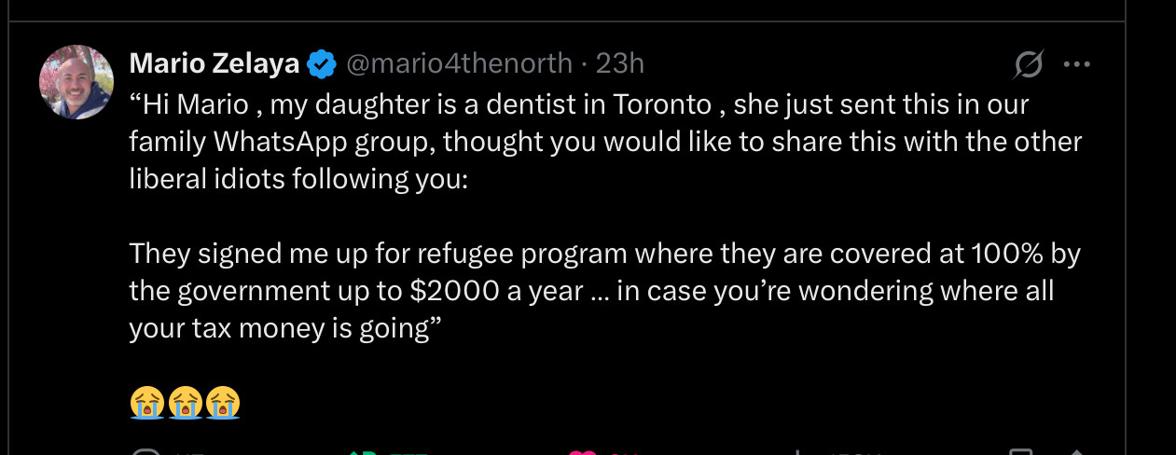Click the middle crying emoji
Image resolution: width=1176 pixels, height=455 pixels.
coord(185,402)
